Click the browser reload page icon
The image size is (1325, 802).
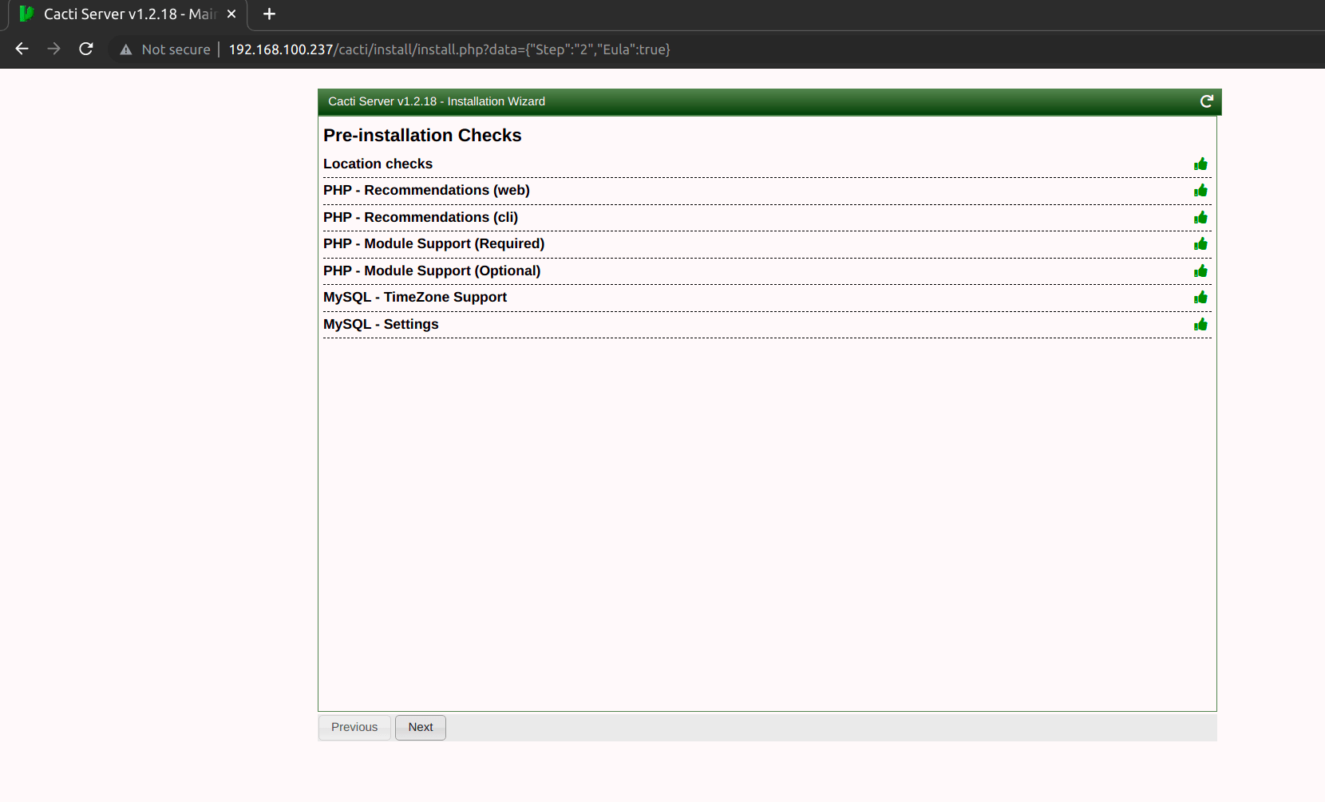point(85,49)
